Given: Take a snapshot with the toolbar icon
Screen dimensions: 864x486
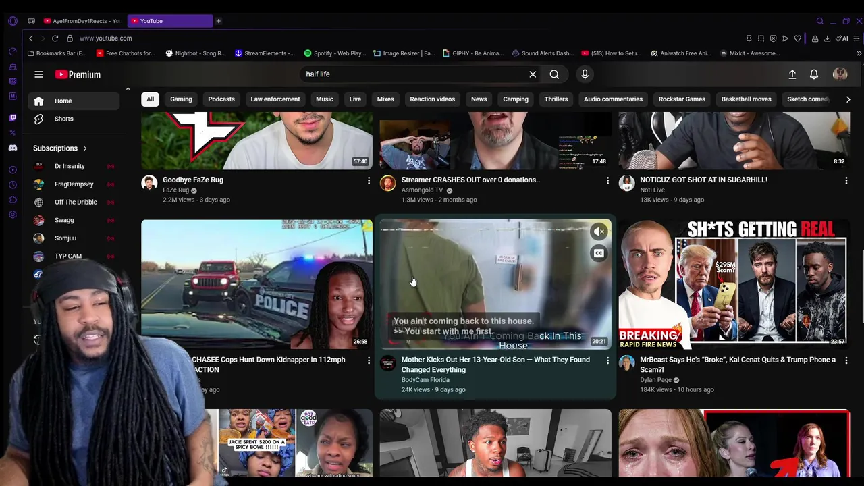Looking at the screenshot, I should point(761,38).
